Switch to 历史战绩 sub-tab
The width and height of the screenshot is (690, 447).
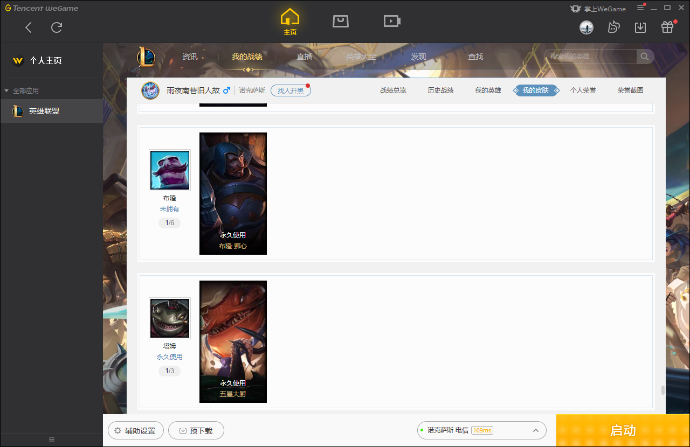(440, 90)
